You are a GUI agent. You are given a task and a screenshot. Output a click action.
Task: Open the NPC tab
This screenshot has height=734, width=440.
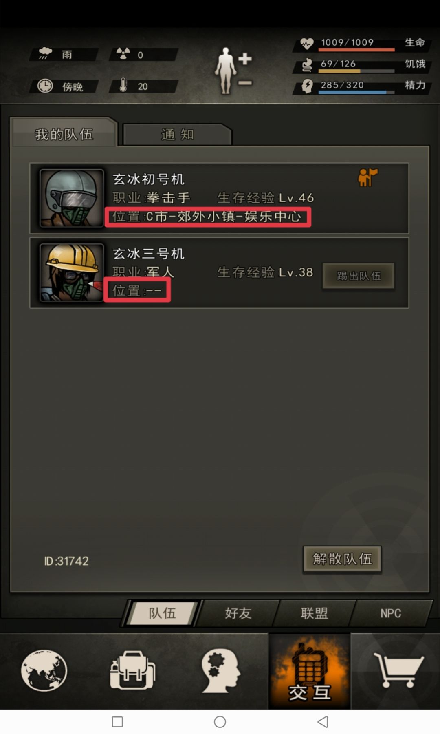(391, 613)
